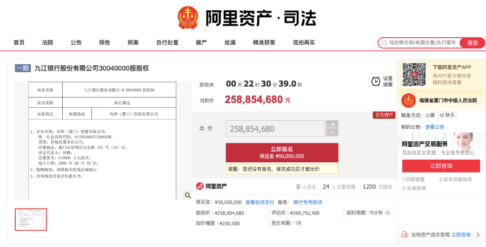Click the current price 258,854,680 元

(257, 100)
